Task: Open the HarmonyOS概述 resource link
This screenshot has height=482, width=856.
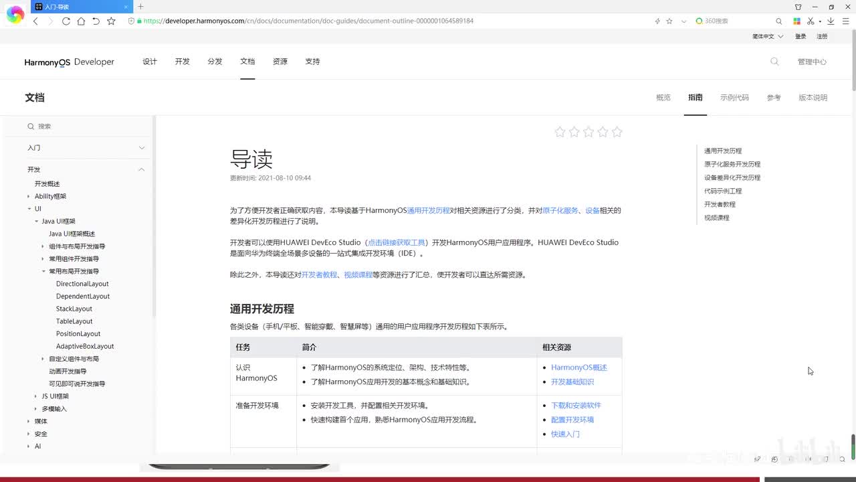Action: pos(579,368)
